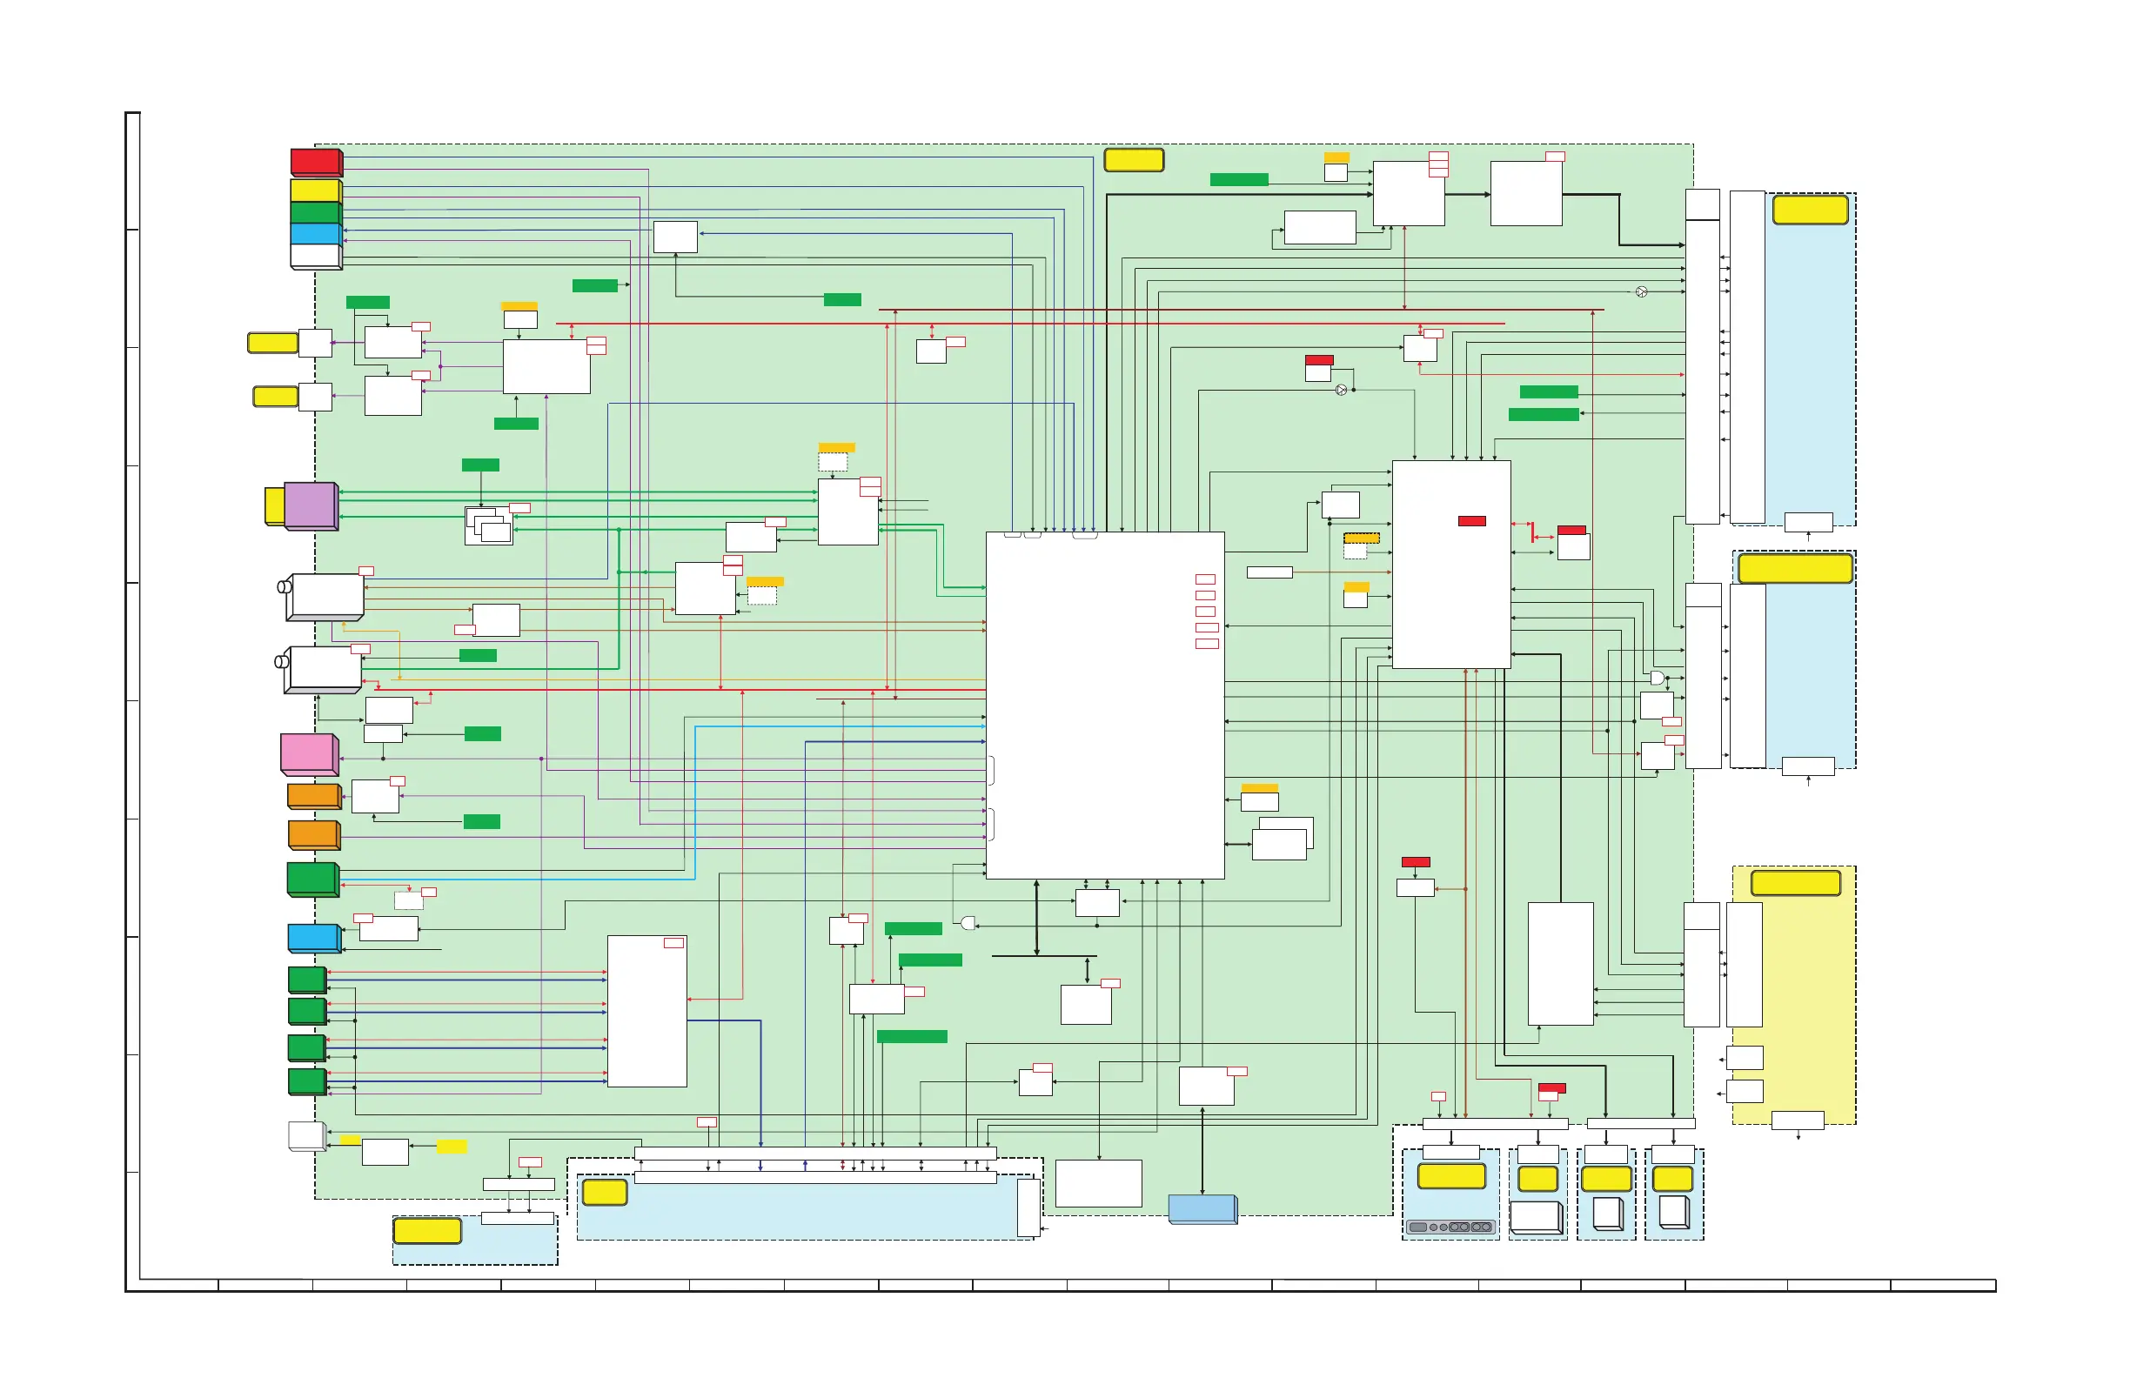The width and height of the screenshot is (2130, 1378).
Task: Select the red connector block at top-left
Action: click(317, 162)
